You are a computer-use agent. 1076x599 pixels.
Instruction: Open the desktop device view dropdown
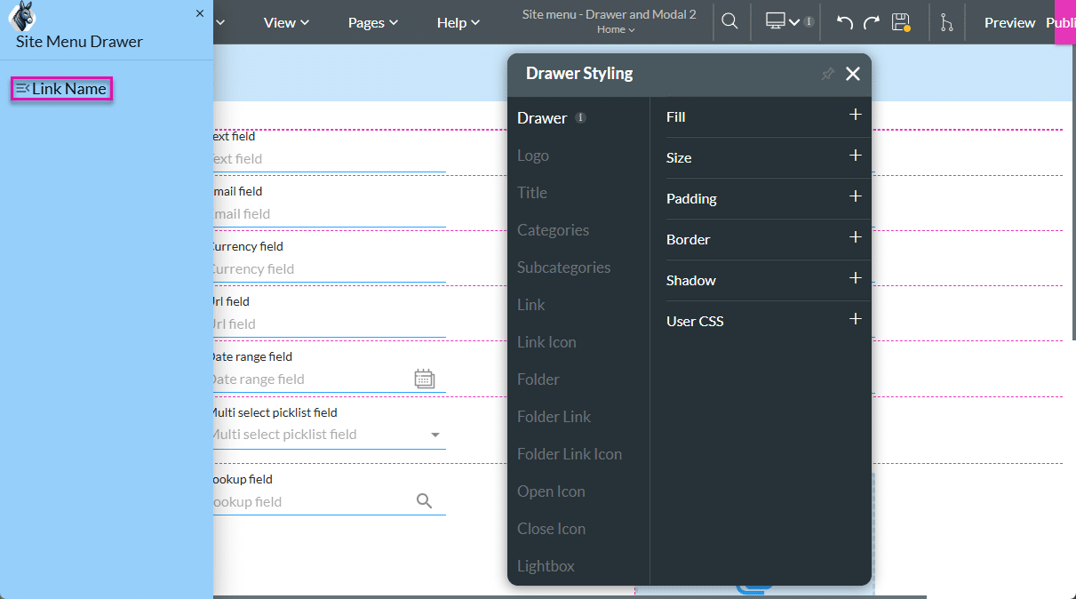(783, 22)
